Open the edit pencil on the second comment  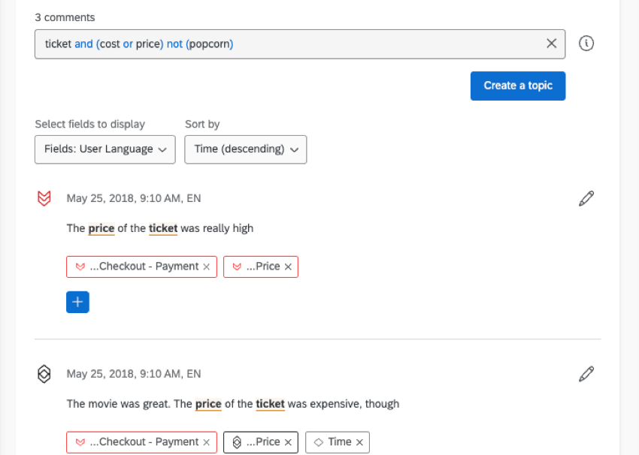pyautogui.click(x=586, y=373)
